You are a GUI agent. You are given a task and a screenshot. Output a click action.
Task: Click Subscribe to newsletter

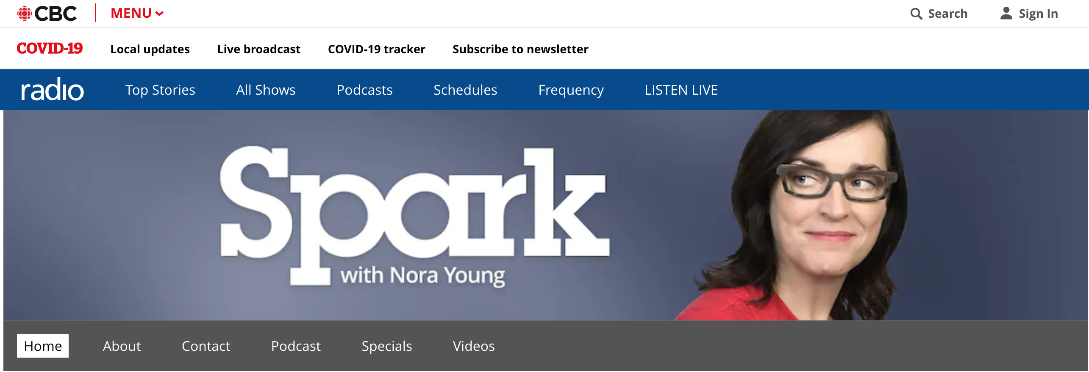(x=520, y=49)
